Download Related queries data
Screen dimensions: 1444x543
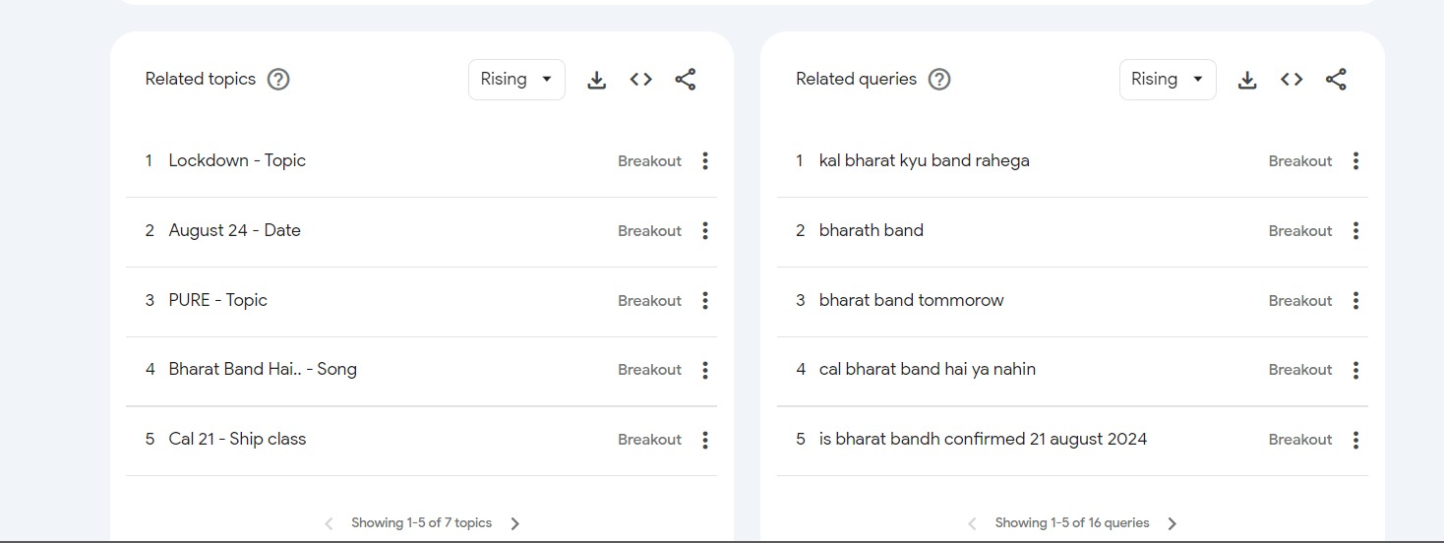pyautogui.click(x=1247, y=80)
